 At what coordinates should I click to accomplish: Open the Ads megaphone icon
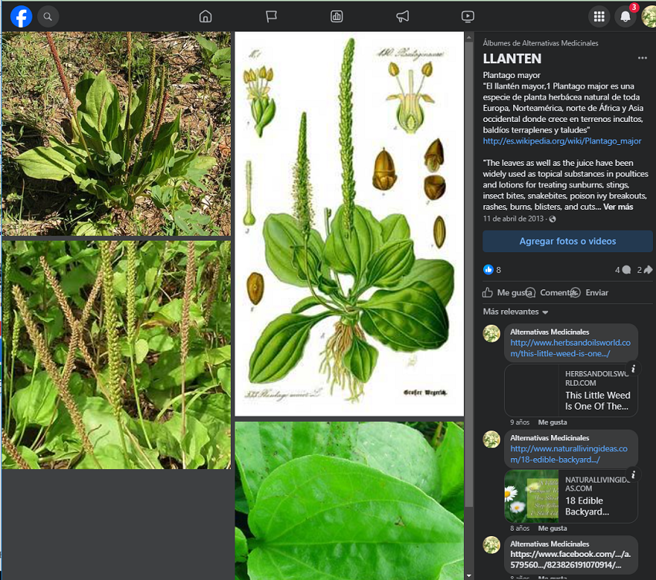(402, 16)
